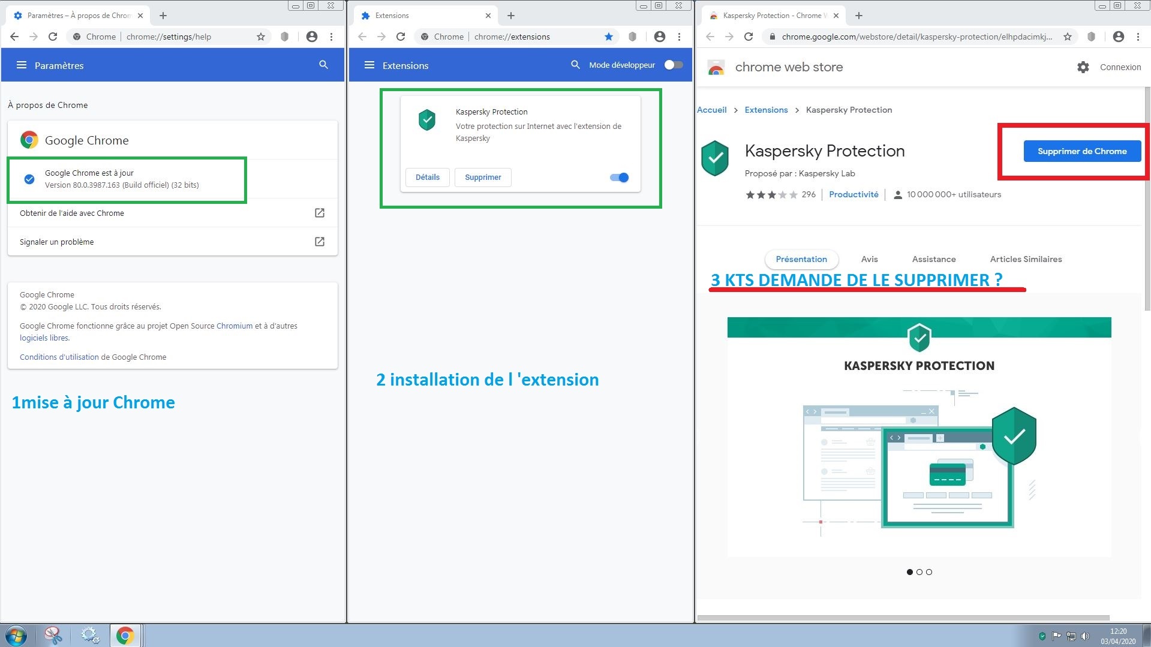The image size is (1151, 647).
Task: Click Supprimer on the Kaspersky Protection card
Action: (483, 177)
